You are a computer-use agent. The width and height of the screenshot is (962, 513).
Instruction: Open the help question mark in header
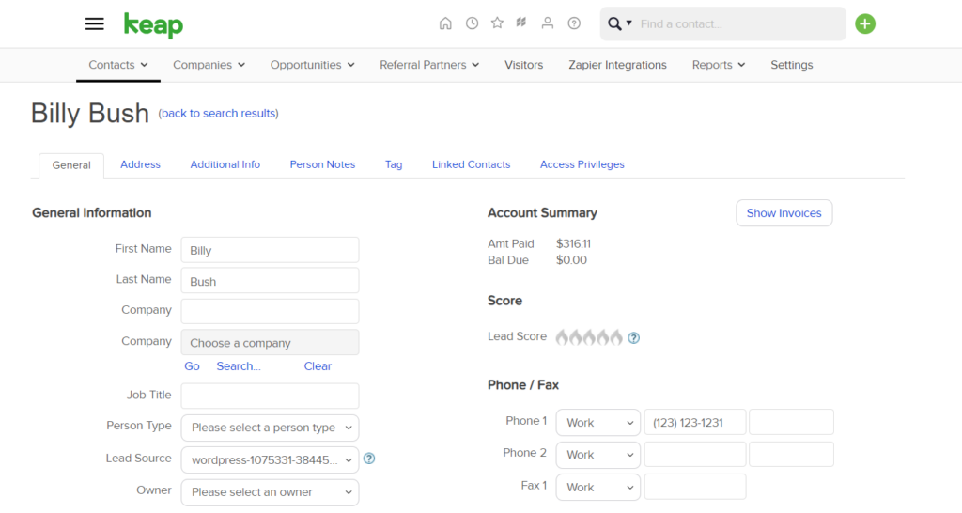(x=574, y=23)
